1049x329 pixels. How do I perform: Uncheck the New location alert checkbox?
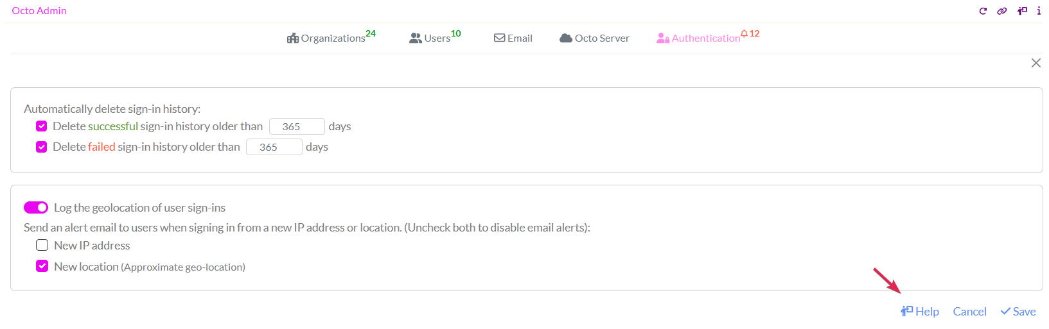[42, 266]
